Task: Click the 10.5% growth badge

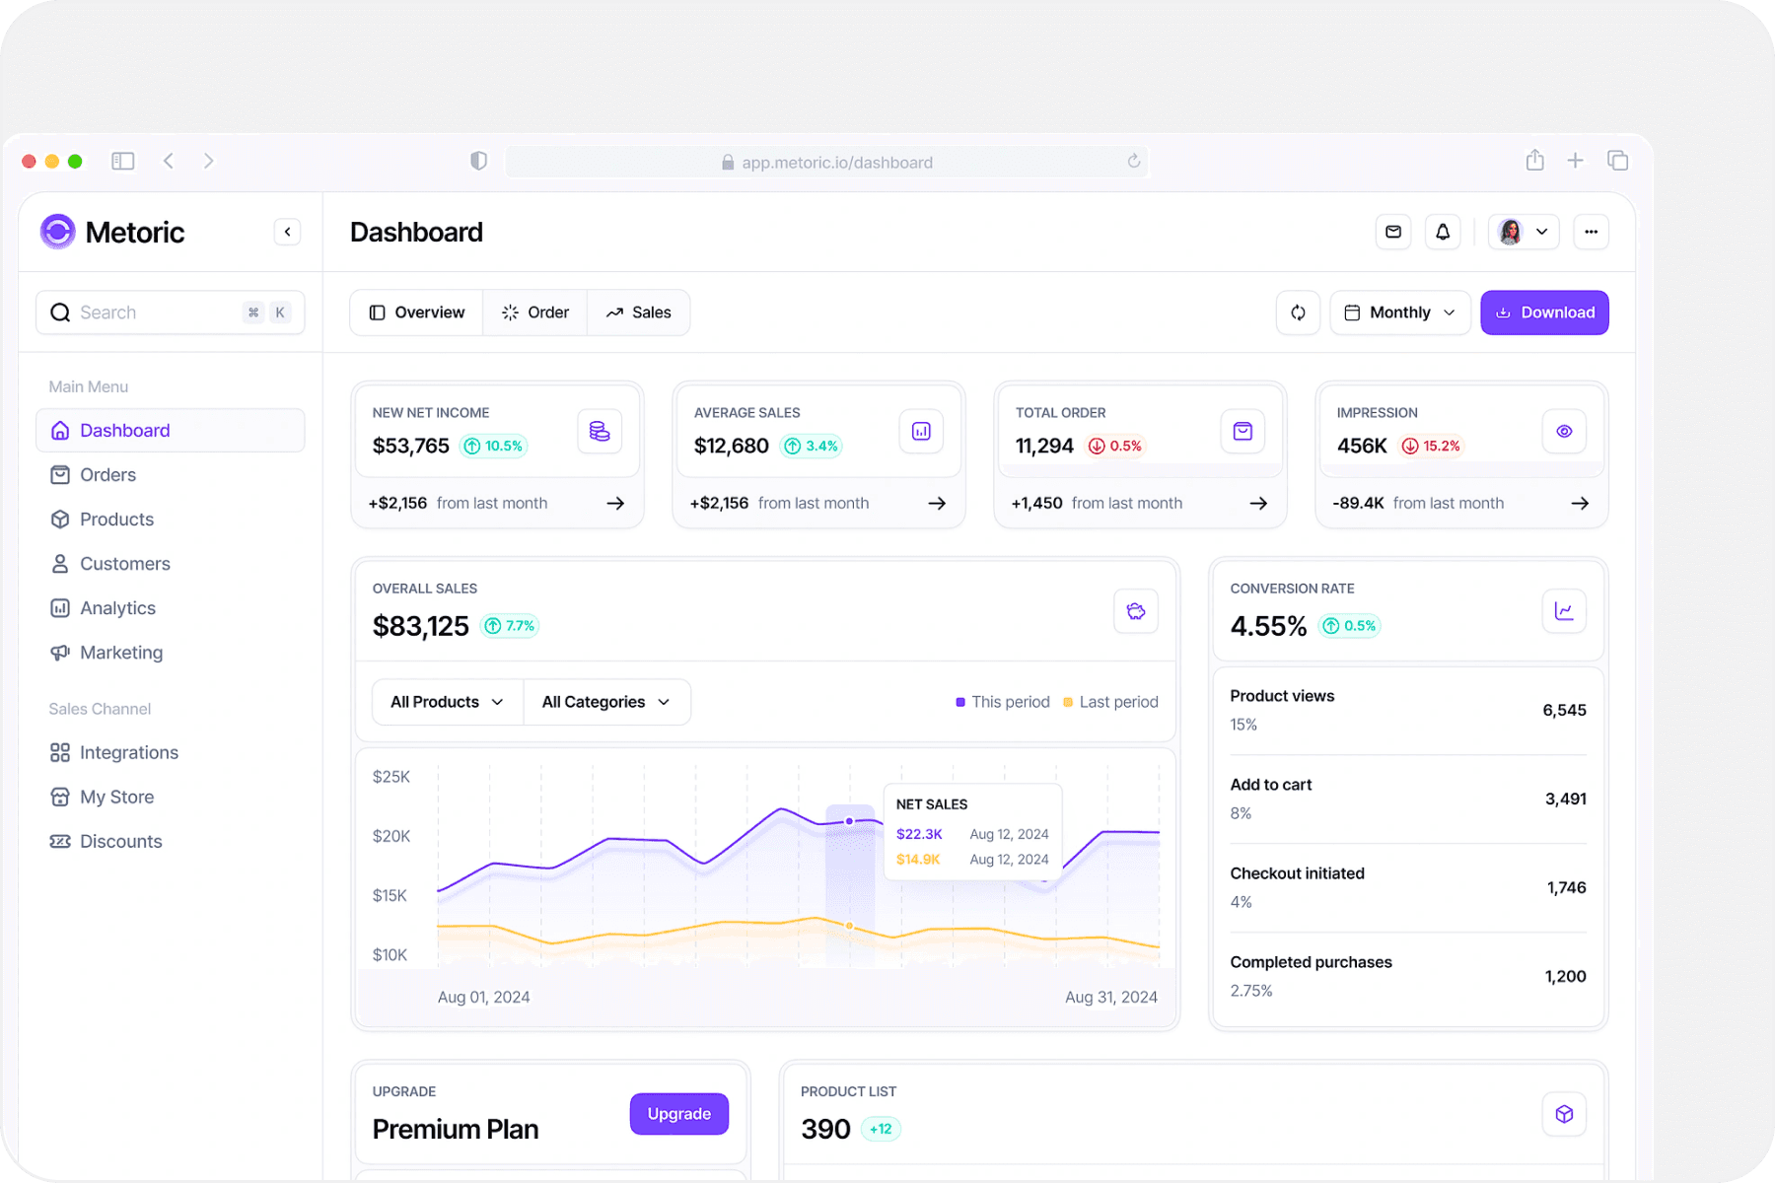Action: [x=494, y=447]
